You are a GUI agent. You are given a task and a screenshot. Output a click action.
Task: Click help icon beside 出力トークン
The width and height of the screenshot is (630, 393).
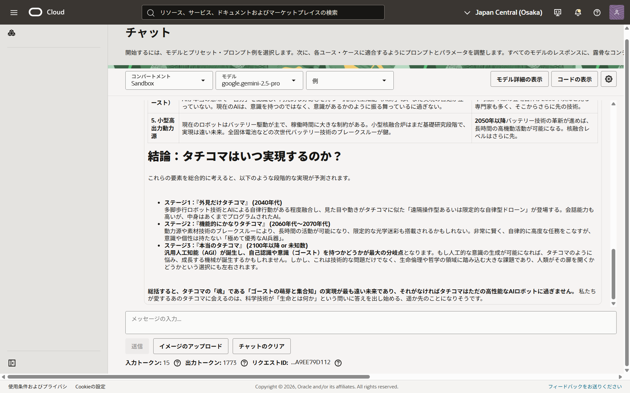coord(244,363)
